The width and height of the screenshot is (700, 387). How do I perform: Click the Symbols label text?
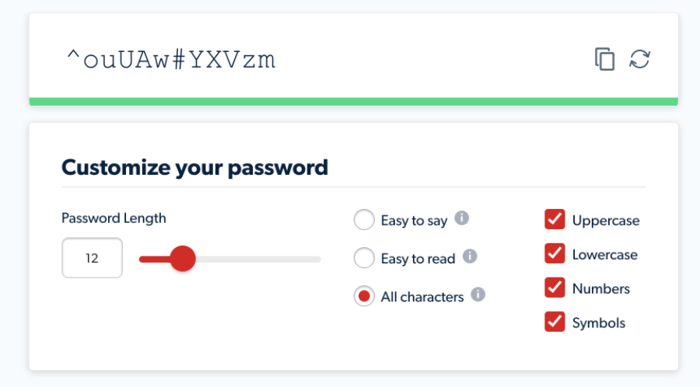tap(599, 322)
